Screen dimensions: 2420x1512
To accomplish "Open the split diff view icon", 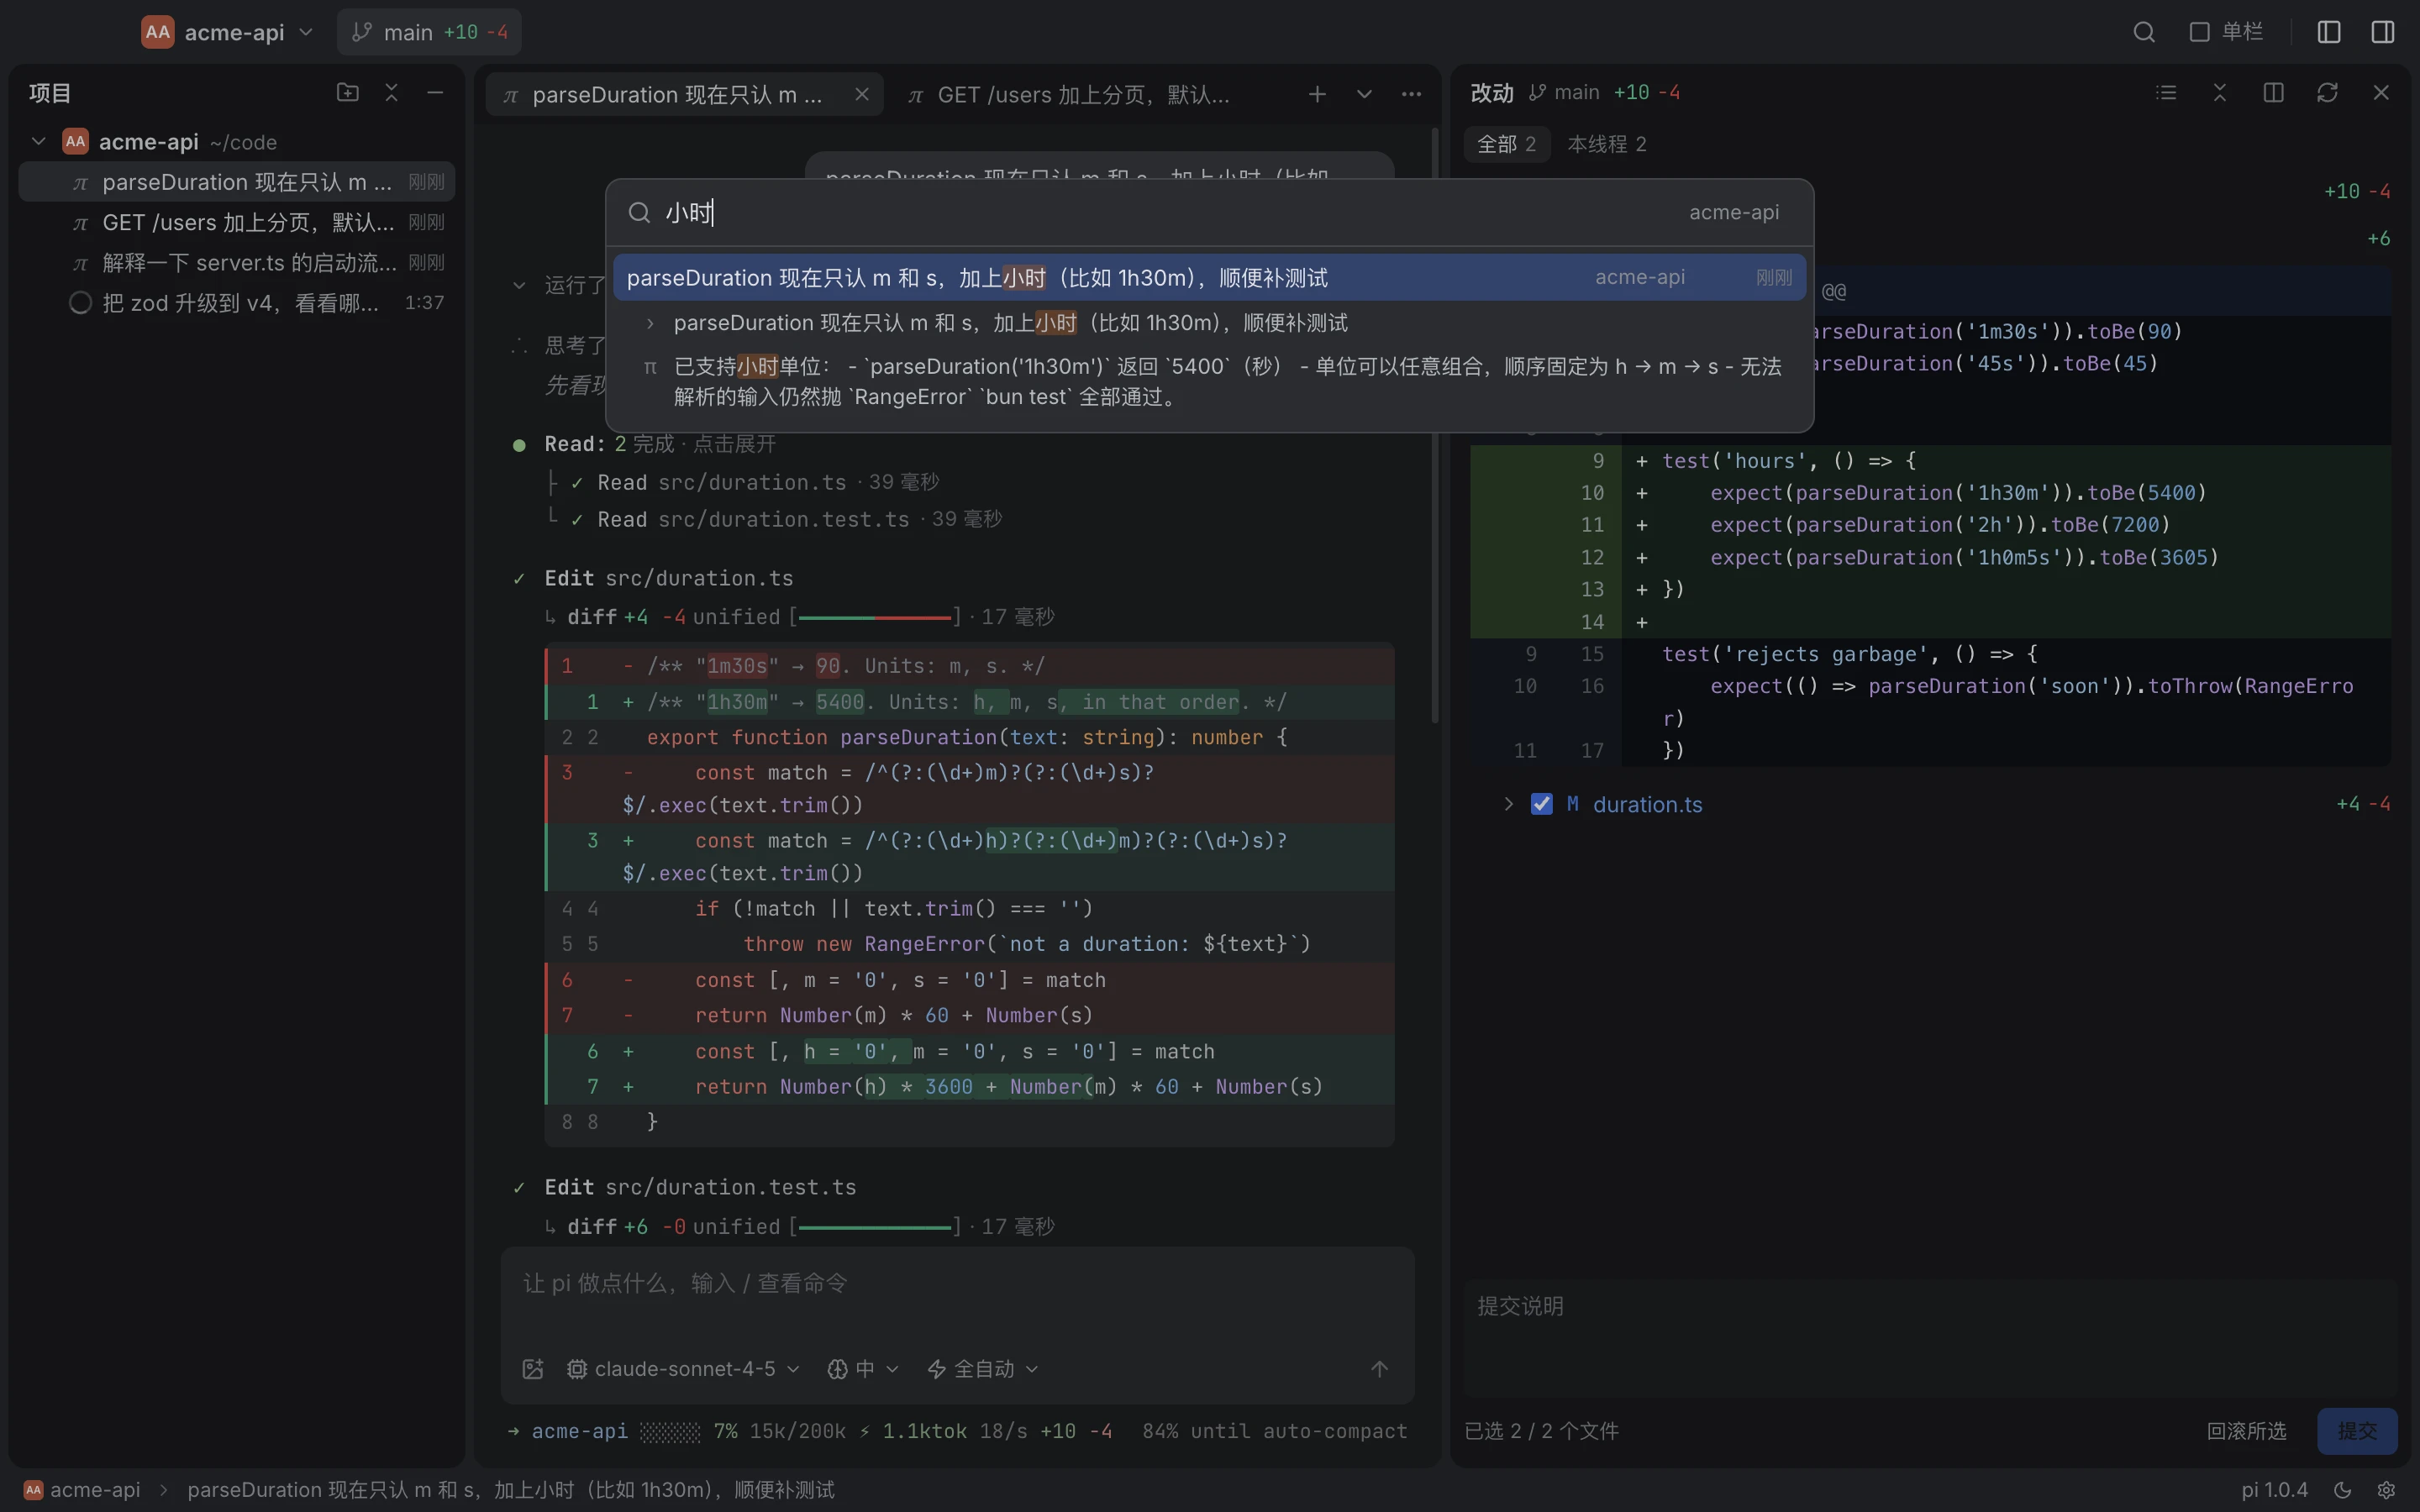I will point(2273,92).
